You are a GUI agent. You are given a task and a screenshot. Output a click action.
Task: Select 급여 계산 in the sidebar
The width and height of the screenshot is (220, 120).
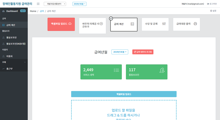click(11, 25)
